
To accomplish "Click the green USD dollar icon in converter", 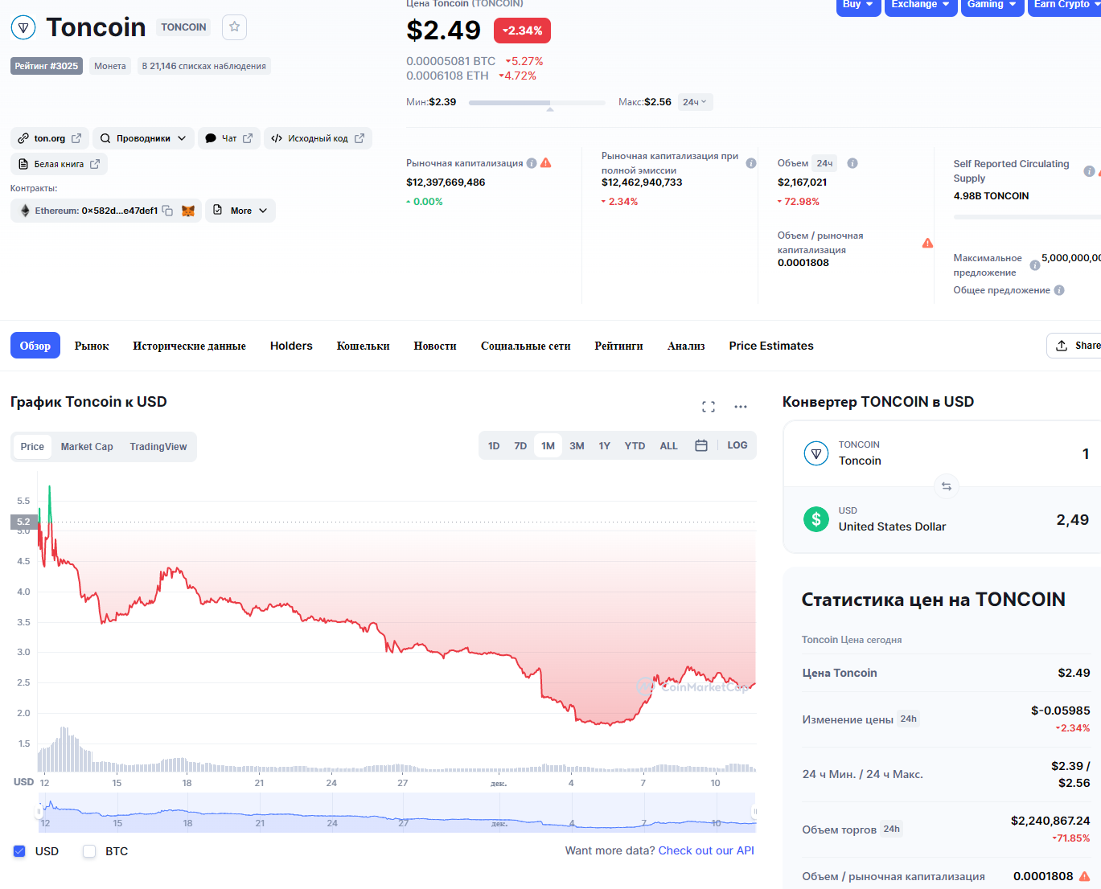I will [816, 519].
